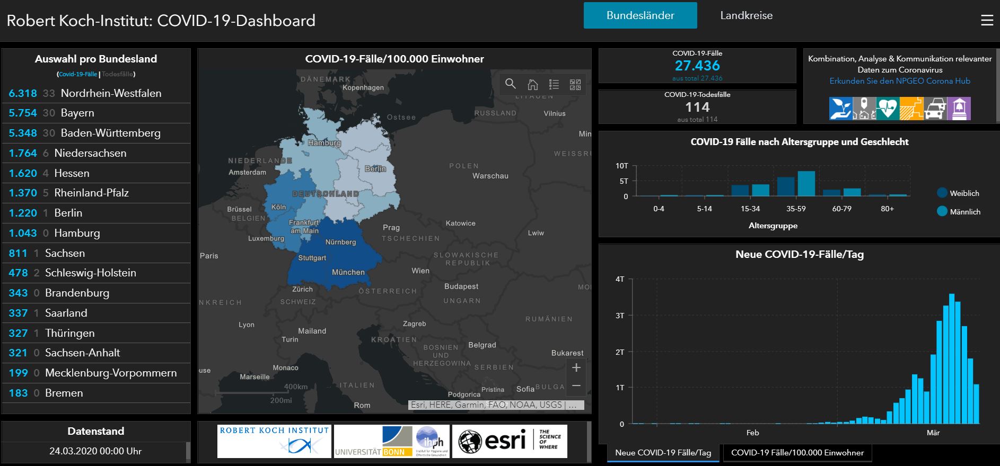Click the esri logo

[510, 441]
